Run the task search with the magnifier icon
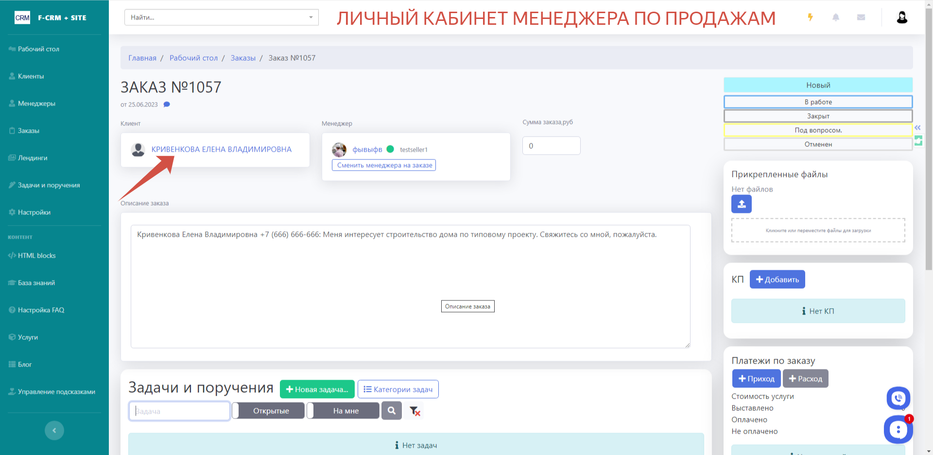The height and width of the screenshot is (455, 933). [392, 410]
